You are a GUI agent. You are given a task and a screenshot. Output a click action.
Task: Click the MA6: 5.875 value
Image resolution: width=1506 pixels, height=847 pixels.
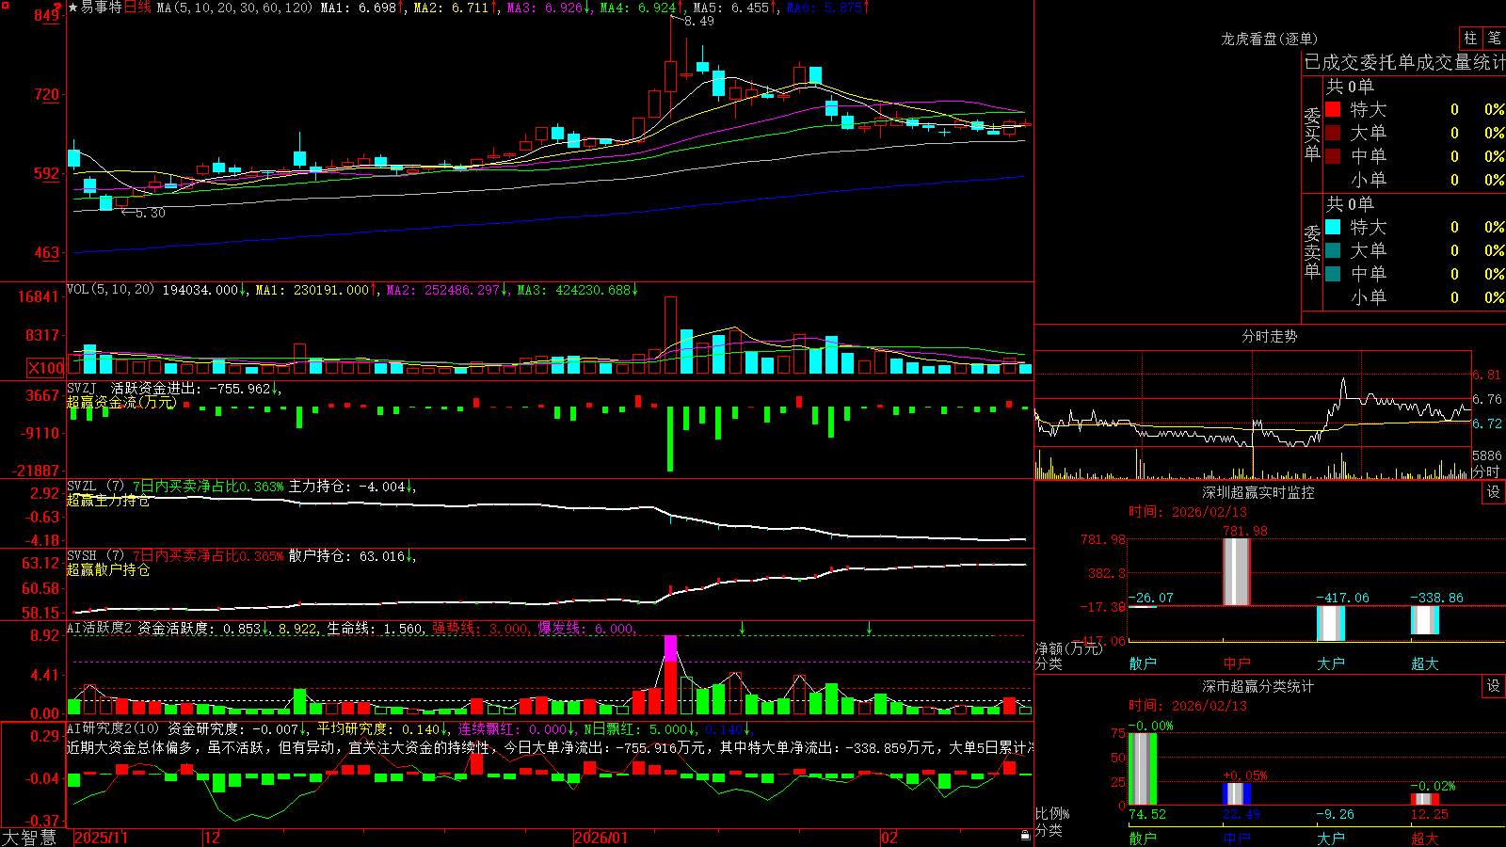click(x=828, y=8)
